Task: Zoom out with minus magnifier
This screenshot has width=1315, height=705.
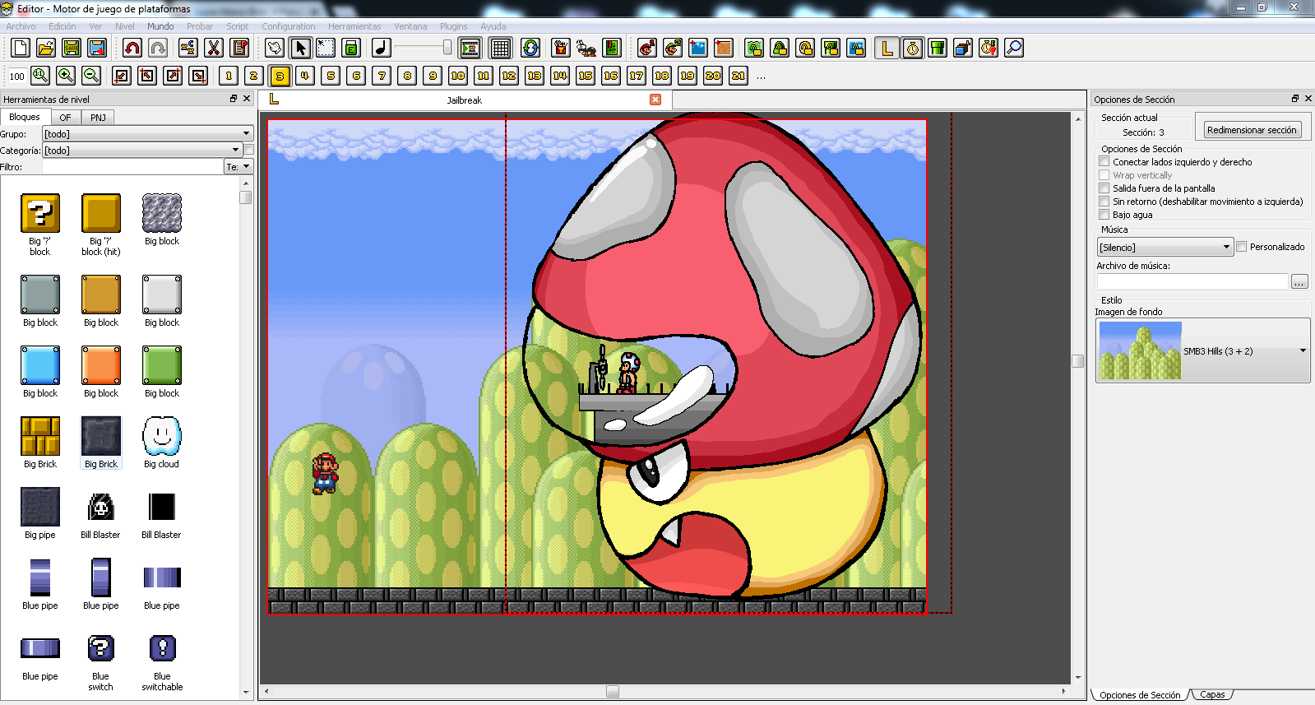Action: coord(91,76)
